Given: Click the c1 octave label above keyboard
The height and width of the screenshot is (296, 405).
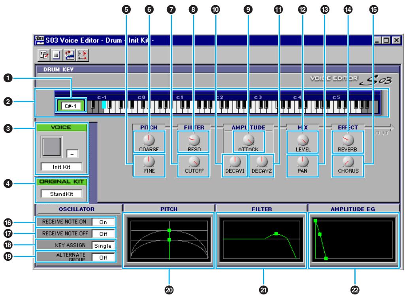Looking at the screenshot, I should click(180, 97).
